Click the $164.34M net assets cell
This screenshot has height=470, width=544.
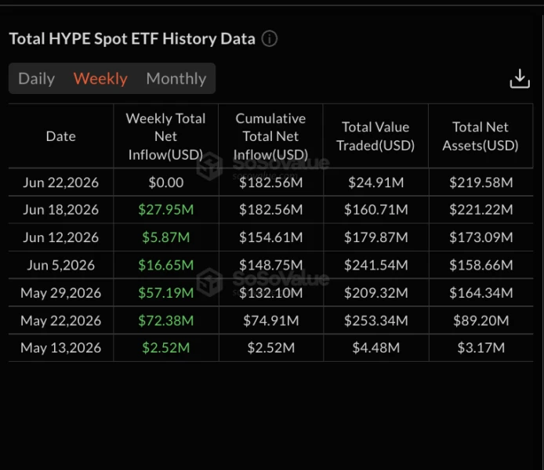point(481,293)
